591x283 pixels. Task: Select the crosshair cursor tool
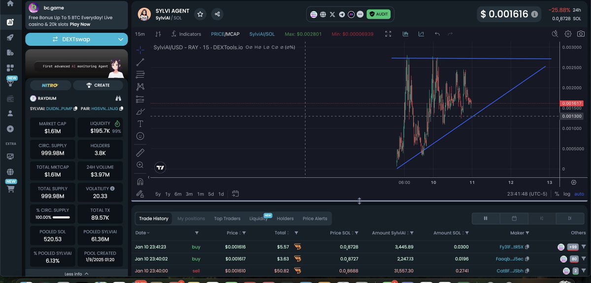[140, 50]
